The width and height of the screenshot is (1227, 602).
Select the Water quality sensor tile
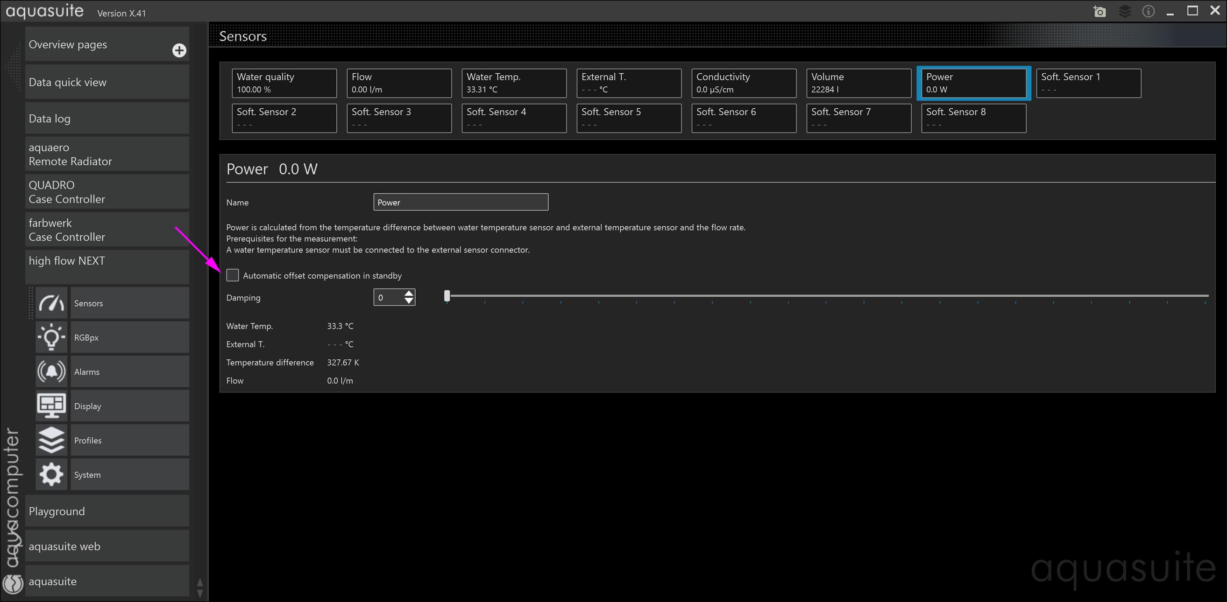(x=284, y=83)
